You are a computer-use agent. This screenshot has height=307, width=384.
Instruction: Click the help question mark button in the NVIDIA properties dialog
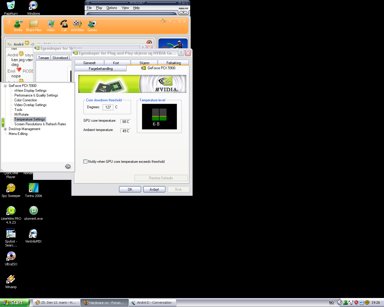181,53
